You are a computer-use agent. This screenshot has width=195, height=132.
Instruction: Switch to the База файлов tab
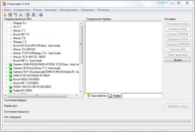(x=96, y=96)
